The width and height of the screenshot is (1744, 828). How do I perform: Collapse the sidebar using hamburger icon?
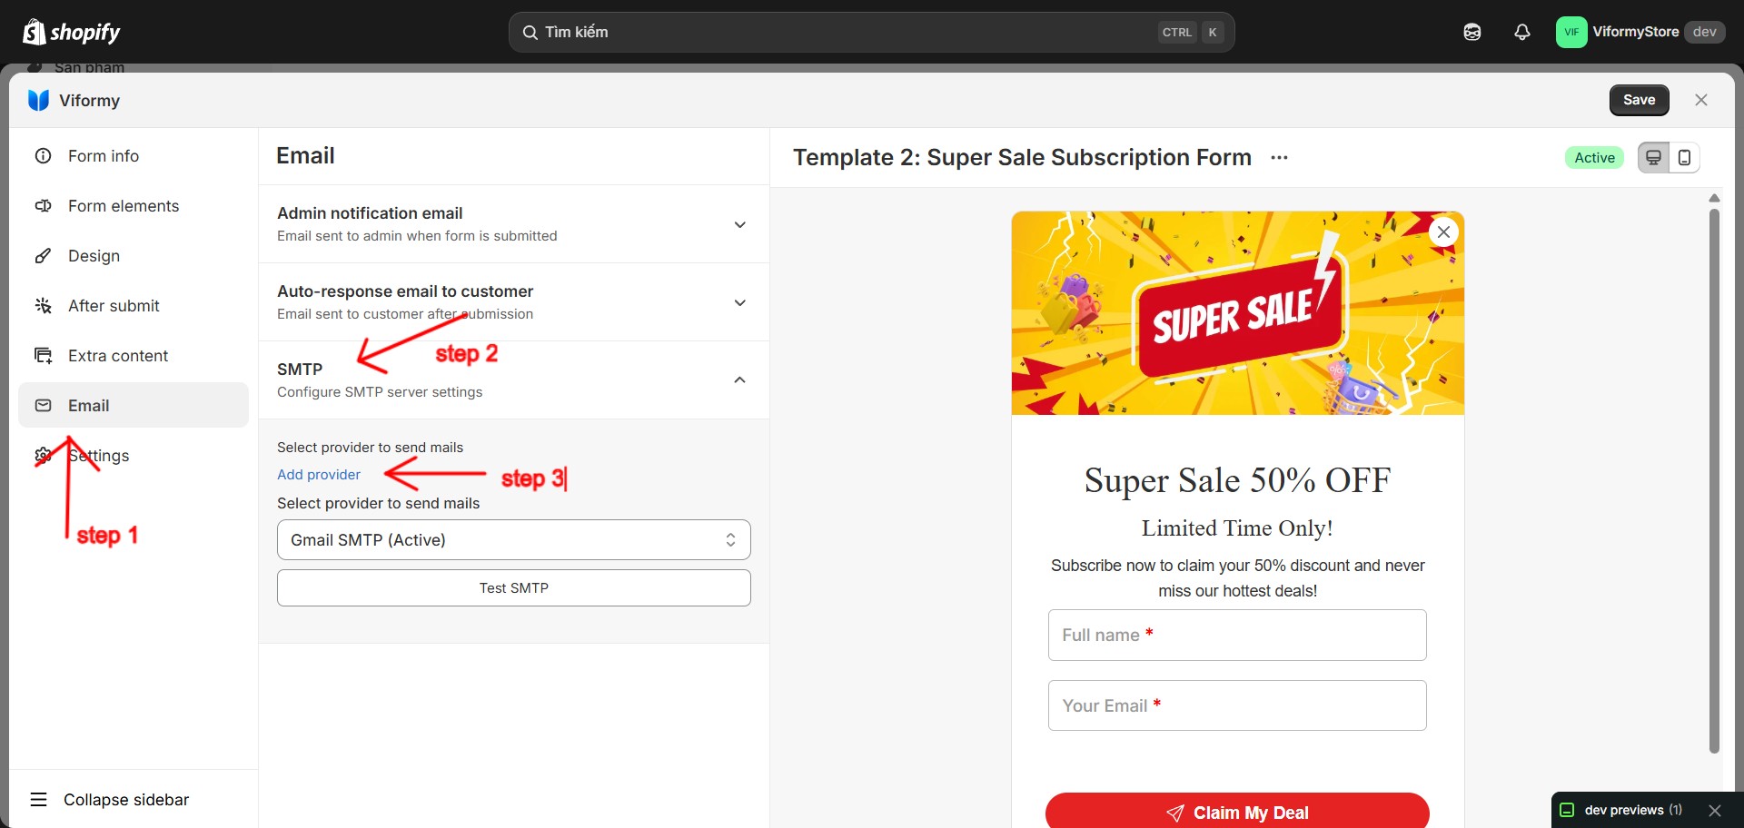tap(38, 800)
